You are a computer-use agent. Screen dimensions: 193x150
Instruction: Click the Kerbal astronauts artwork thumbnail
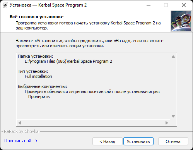(181, 21)
